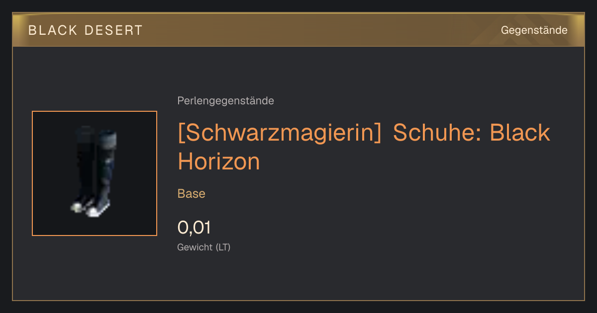Click the 0,01 weight value
Screen dimensions: 597x313
coord(194,228)
